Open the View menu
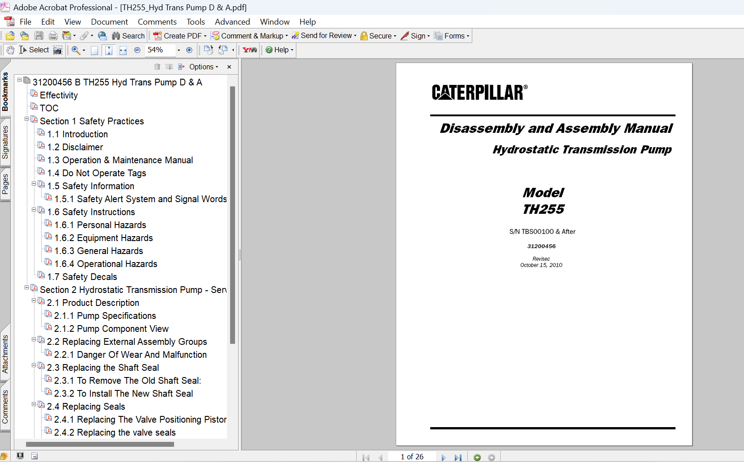The width and height of the screenshot is (744, 462). click(x=73, y=21)
